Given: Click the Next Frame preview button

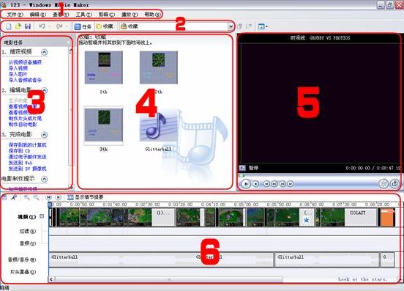Looking at the screenshot, I should 283,184.
